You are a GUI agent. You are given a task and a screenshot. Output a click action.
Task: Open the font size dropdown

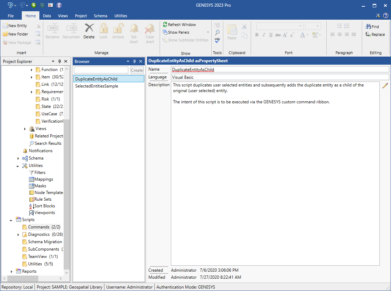point(318,26)
